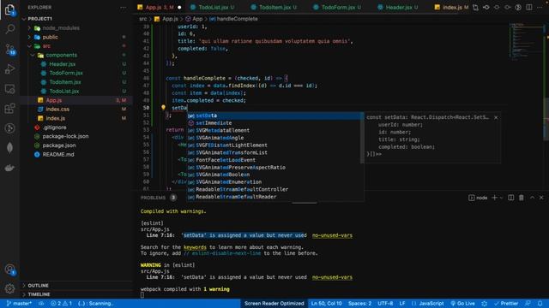Switch to the App.js editor tab
The image size is (549, 308).
pyautogui.click(x=159, y=7)
